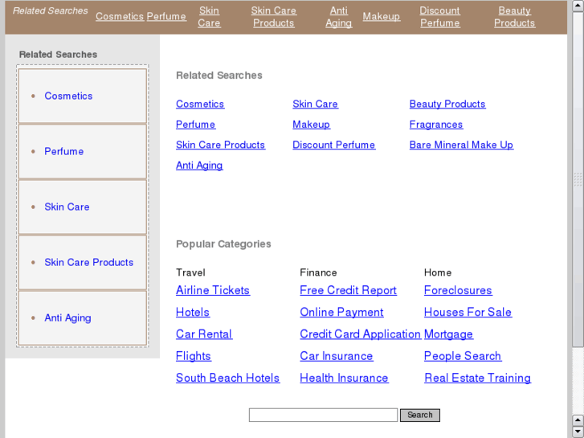The width and height of the screenshot is (584, 438).
Task: Select Skin Care in left sidebar list
Action: (x=67, y=207)
